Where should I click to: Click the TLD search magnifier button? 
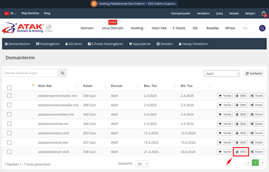pyautogui.click(x=262, y=28)
